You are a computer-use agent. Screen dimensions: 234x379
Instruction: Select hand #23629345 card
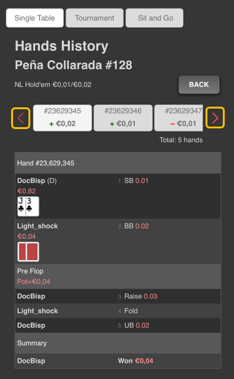point(63,118)
